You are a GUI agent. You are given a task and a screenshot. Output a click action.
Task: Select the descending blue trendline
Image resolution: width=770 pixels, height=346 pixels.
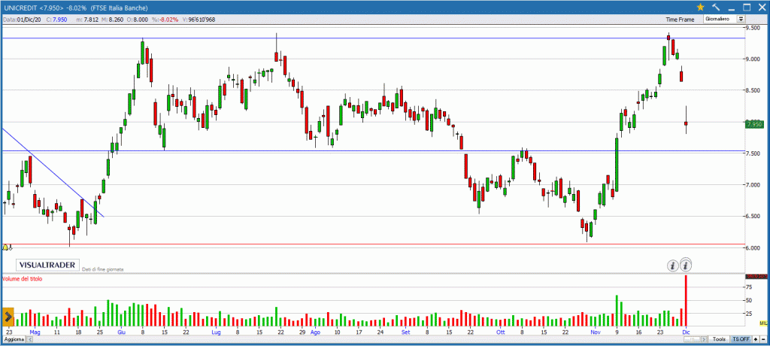pyautogui.click(x=53, y=172)
